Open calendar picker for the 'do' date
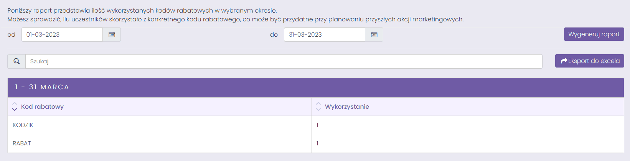 pyautogui.click(x=374, y=35)
